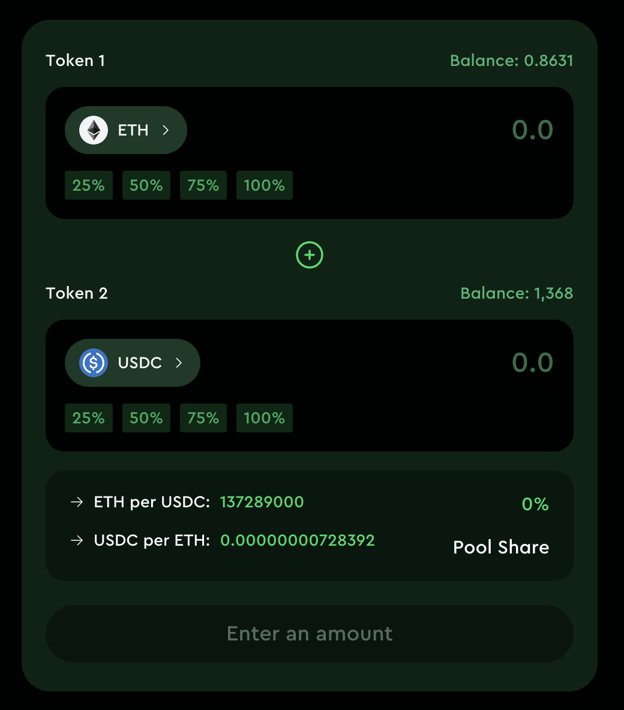Expand the chevron next to ETH
The height and width of the screenshot is (710, 624).
(166, 130)
